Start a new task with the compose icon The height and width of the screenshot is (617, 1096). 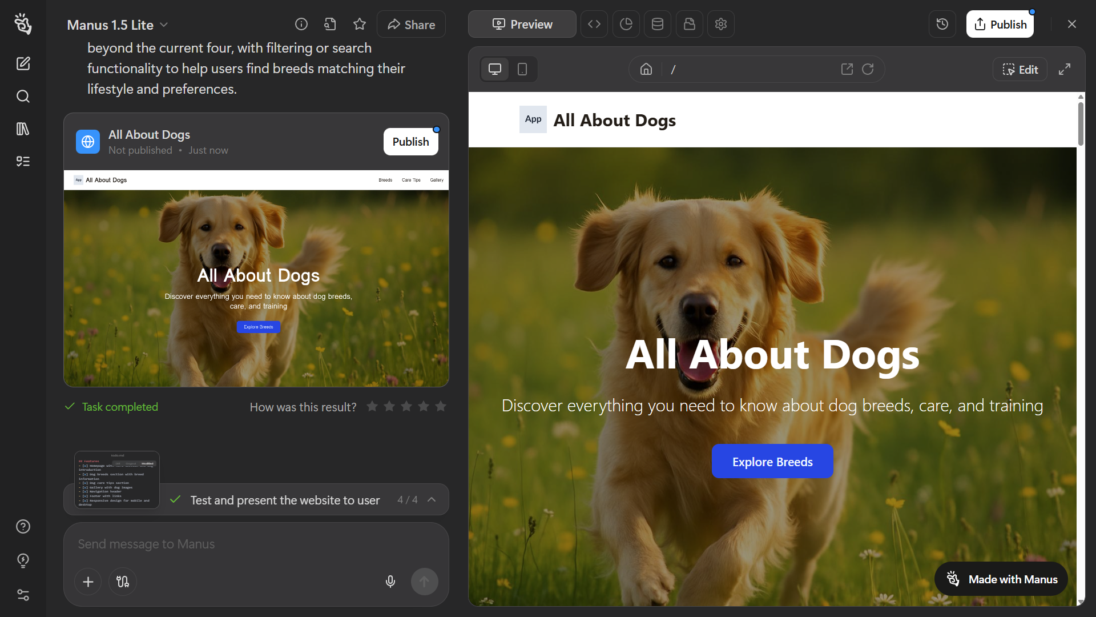coord(23,63)
